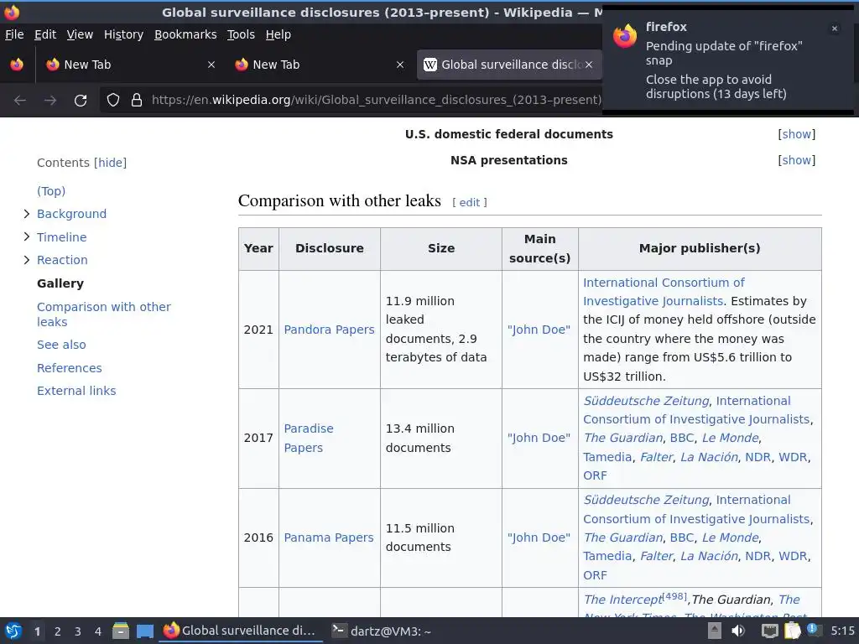
Task: Click the clock in the system tray
Action: (842, 631)
